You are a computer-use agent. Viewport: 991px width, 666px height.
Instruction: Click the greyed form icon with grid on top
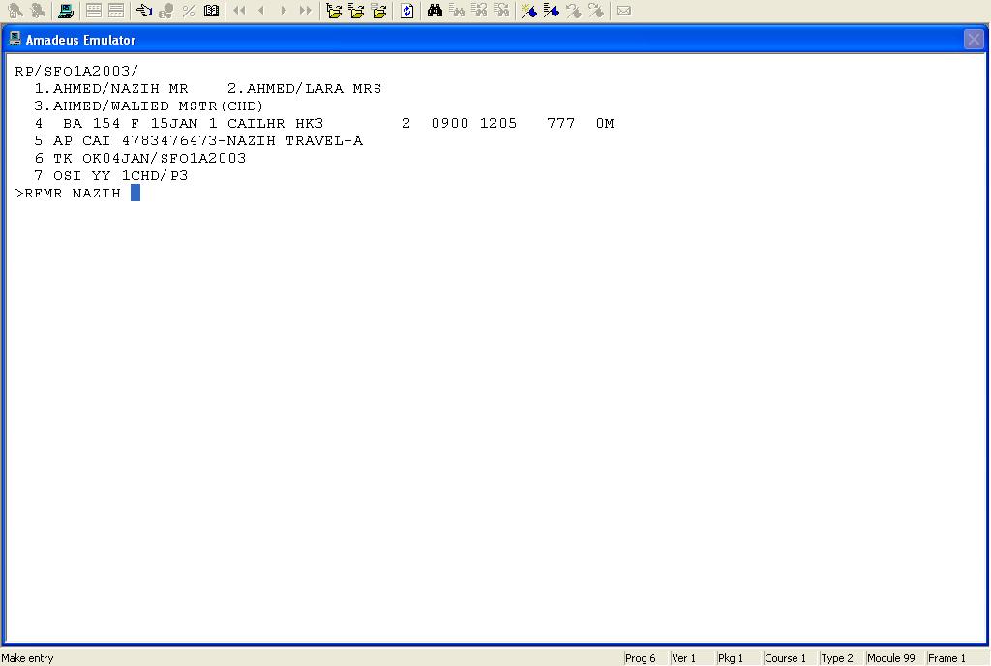94,11
